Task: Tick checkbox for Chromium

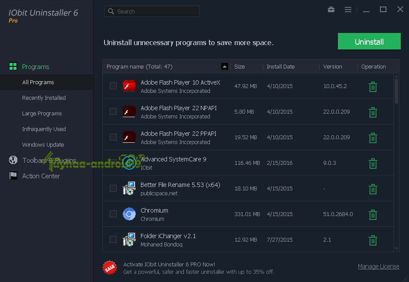Action: tap(113, 213)
